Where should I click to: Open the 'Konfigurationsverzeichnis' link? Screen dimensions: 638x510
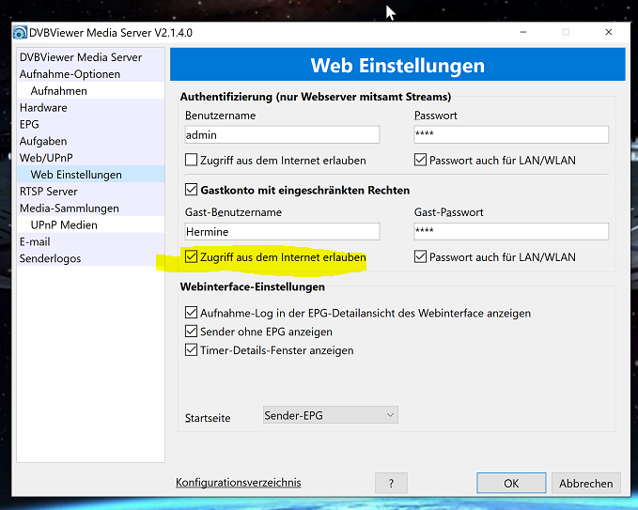[x=239, y=483]
